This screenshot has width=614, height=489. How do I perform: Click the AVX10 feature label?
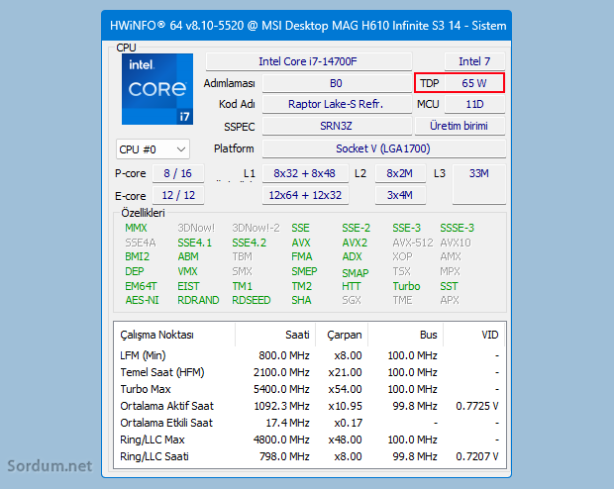[455, 243]
